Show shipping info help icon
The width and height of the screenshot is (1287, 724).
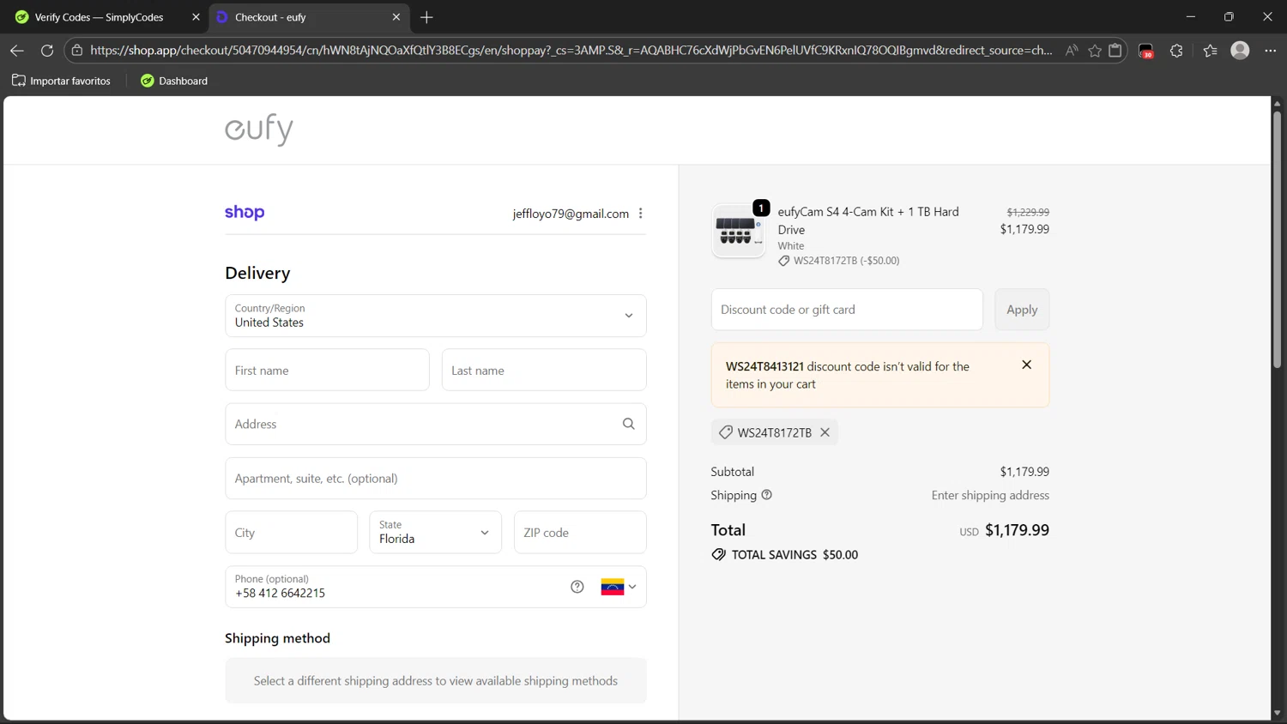pos(767,495)
